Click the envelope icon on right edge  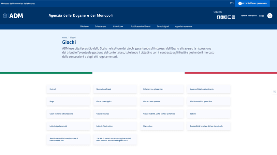[x=274, y=92]
